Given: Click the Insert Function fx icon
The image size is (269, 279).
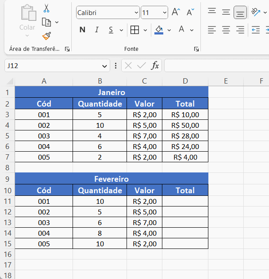Looking at the screenshot, I should [155, 66].
